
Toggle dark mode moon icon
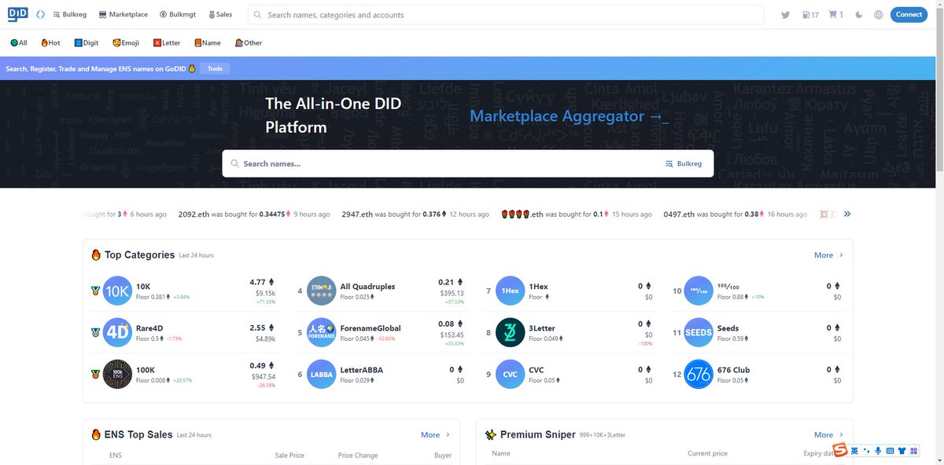click(858, 15)
